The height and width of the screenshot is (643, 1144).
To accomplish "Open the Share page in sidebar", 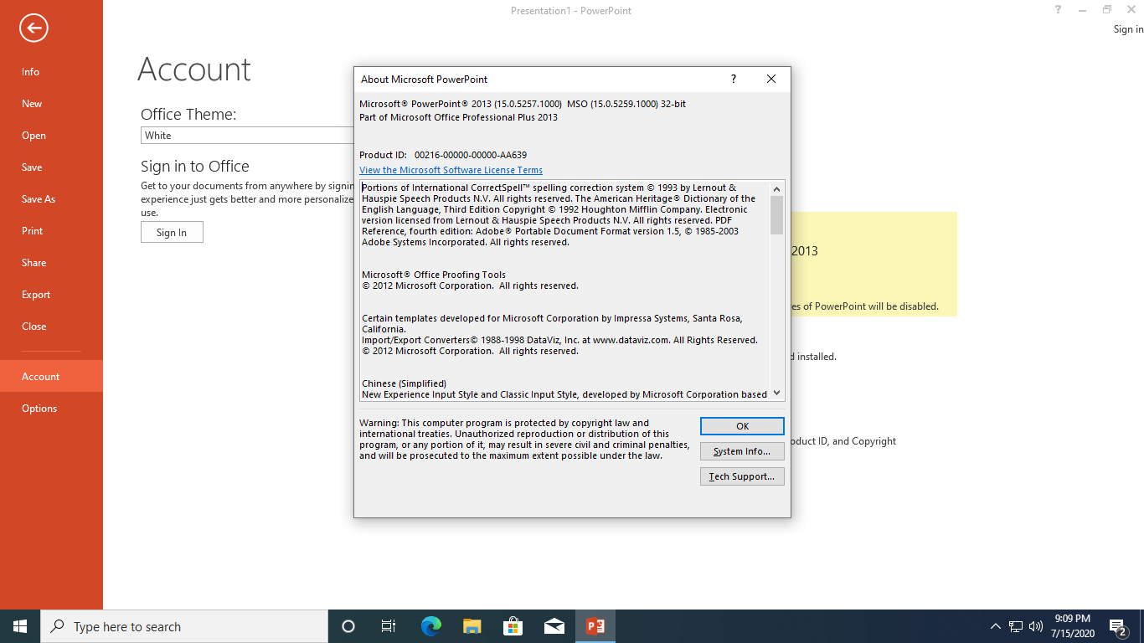I will tap(51, 263).
